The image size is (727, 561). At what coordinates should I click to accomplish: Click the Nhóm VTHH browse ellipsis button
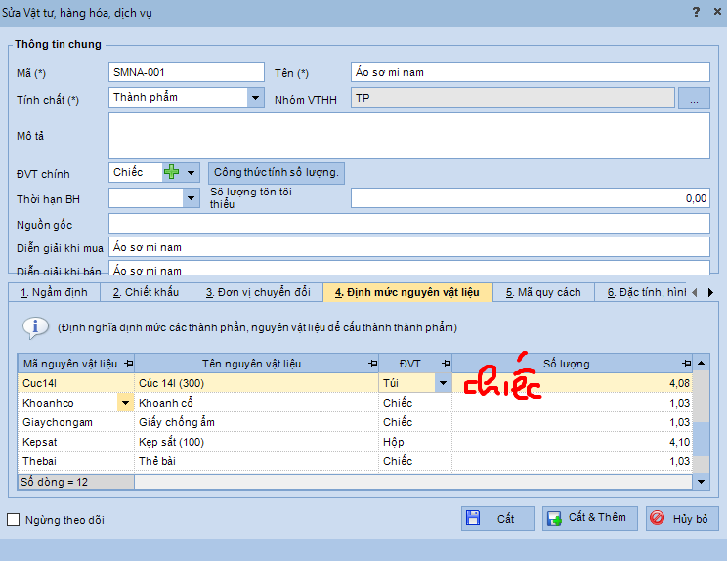(x=693, y=99)
